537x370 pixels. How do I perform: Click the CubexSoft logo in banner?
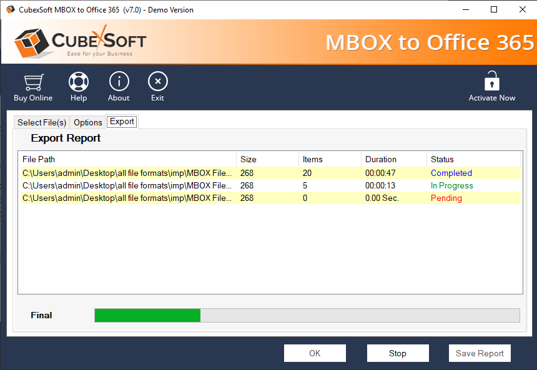(80, 42)
